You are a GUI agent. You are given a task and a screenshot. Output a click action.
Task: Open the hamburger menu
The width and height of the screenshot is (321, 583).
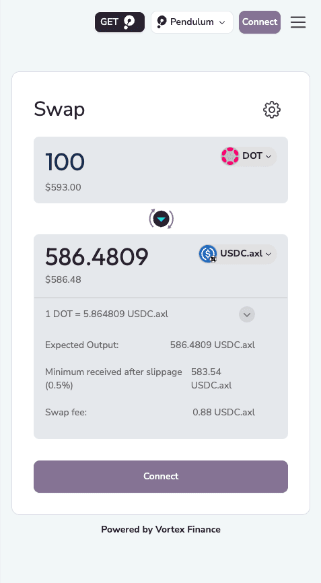(x=298, y=22)
